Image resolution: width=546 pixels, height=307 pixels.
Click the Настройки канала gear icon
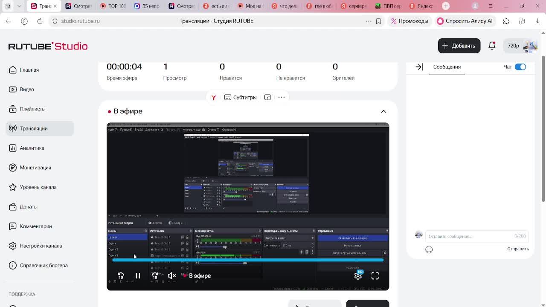click(x=13, y=246)
